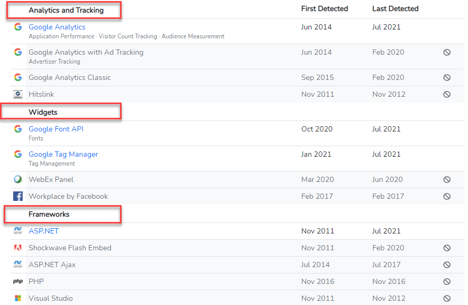The height and width of the screenshot is (305, 468).
Task: Click the Widgets section heading
Action: (43, 112)
